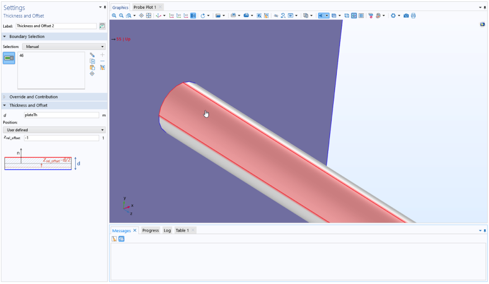Close the Probe Plot 1 tab

[160, 7]
